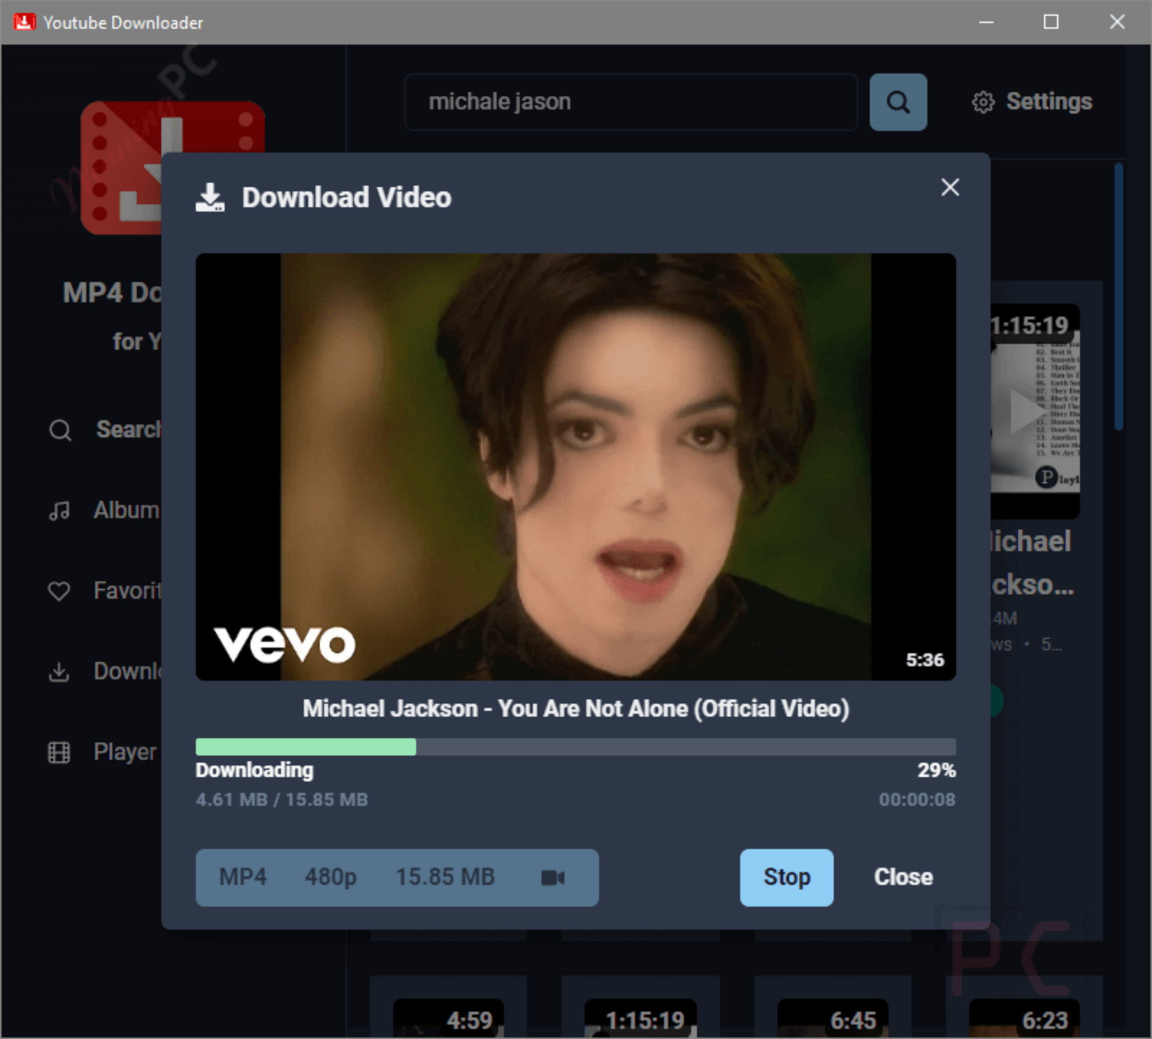Click the 5:36 duration badge on thumbnail

[925, 660]
